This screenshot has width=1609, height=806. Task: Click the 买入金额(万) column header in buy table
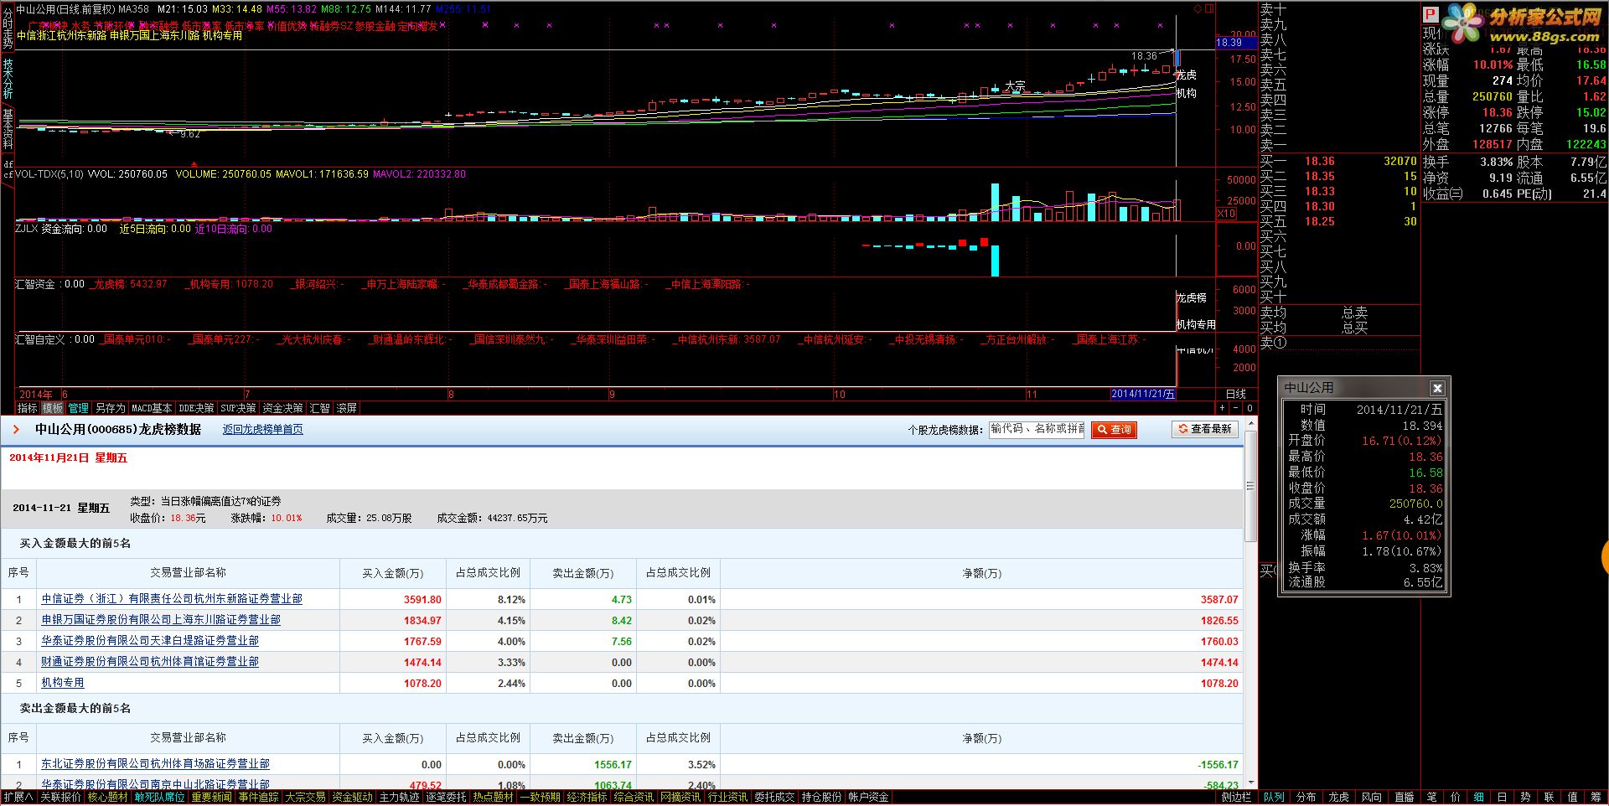point(392,573)
